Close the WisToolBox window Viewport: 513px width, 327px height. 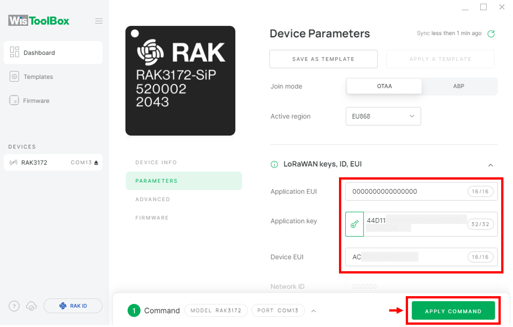click(502, 7)
